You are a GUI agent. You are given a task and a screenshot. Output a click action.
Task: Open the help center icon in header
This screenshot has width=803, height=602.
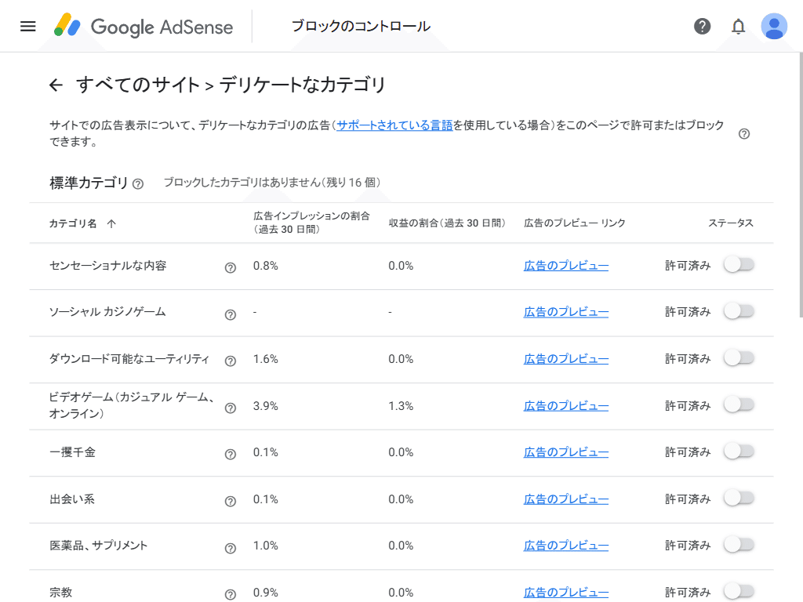click(x=702, y=26)
